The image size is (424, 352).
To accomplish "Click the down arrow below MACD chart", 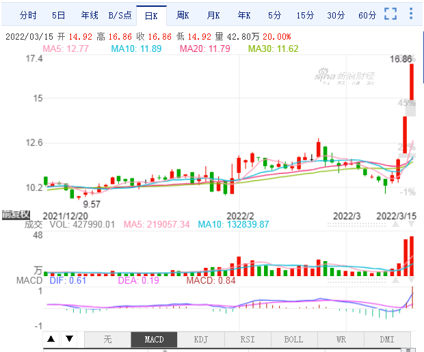I will (x=69, y=339).
